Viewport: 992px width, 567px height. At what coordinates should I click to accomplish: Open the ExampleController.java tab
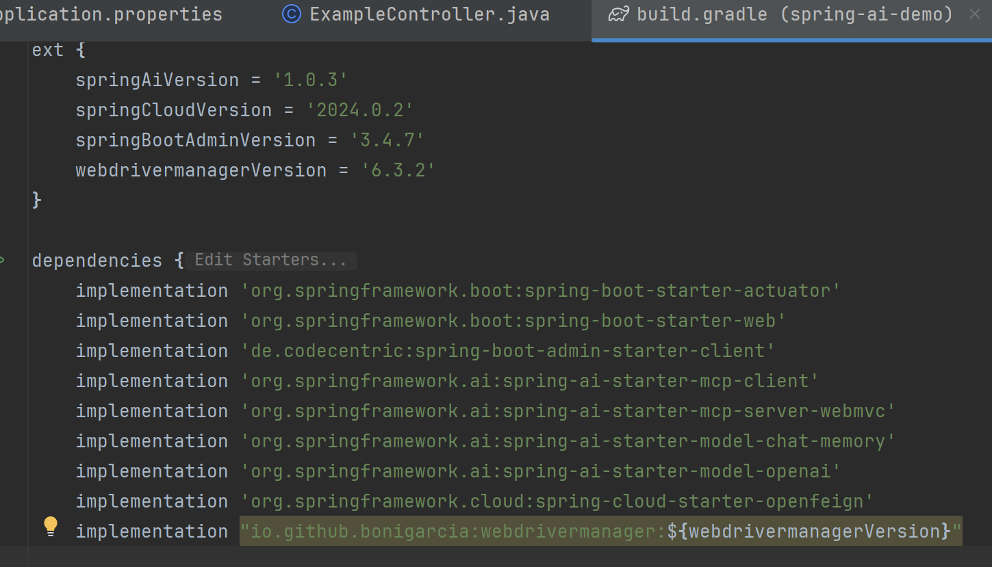coord(429,14)
